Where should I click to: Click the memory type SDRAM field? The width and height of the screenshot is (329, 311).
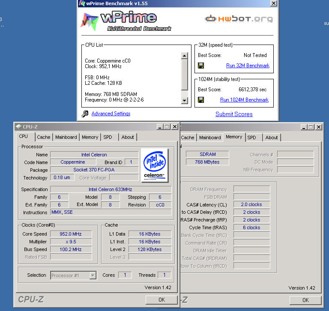click(x=207, y=154)
